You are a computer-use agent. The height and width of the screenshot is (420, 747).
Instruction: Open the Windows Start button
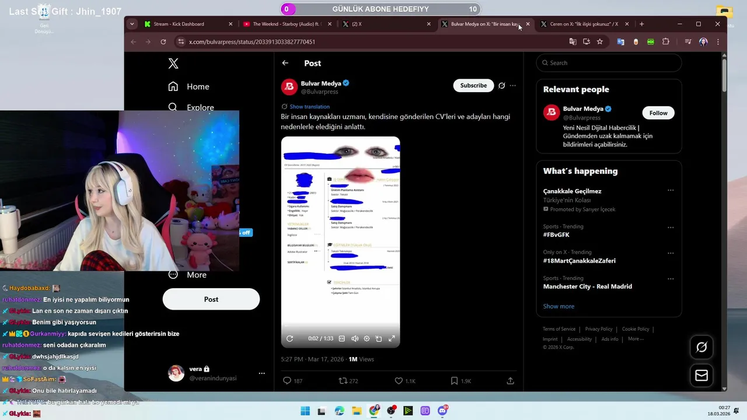coord(305,411)
